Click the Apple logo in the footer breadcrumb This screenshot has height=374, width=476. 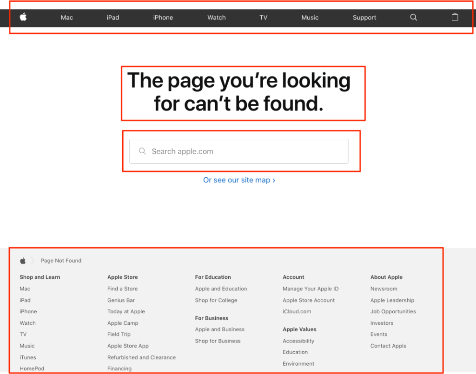tap(23, 261)
